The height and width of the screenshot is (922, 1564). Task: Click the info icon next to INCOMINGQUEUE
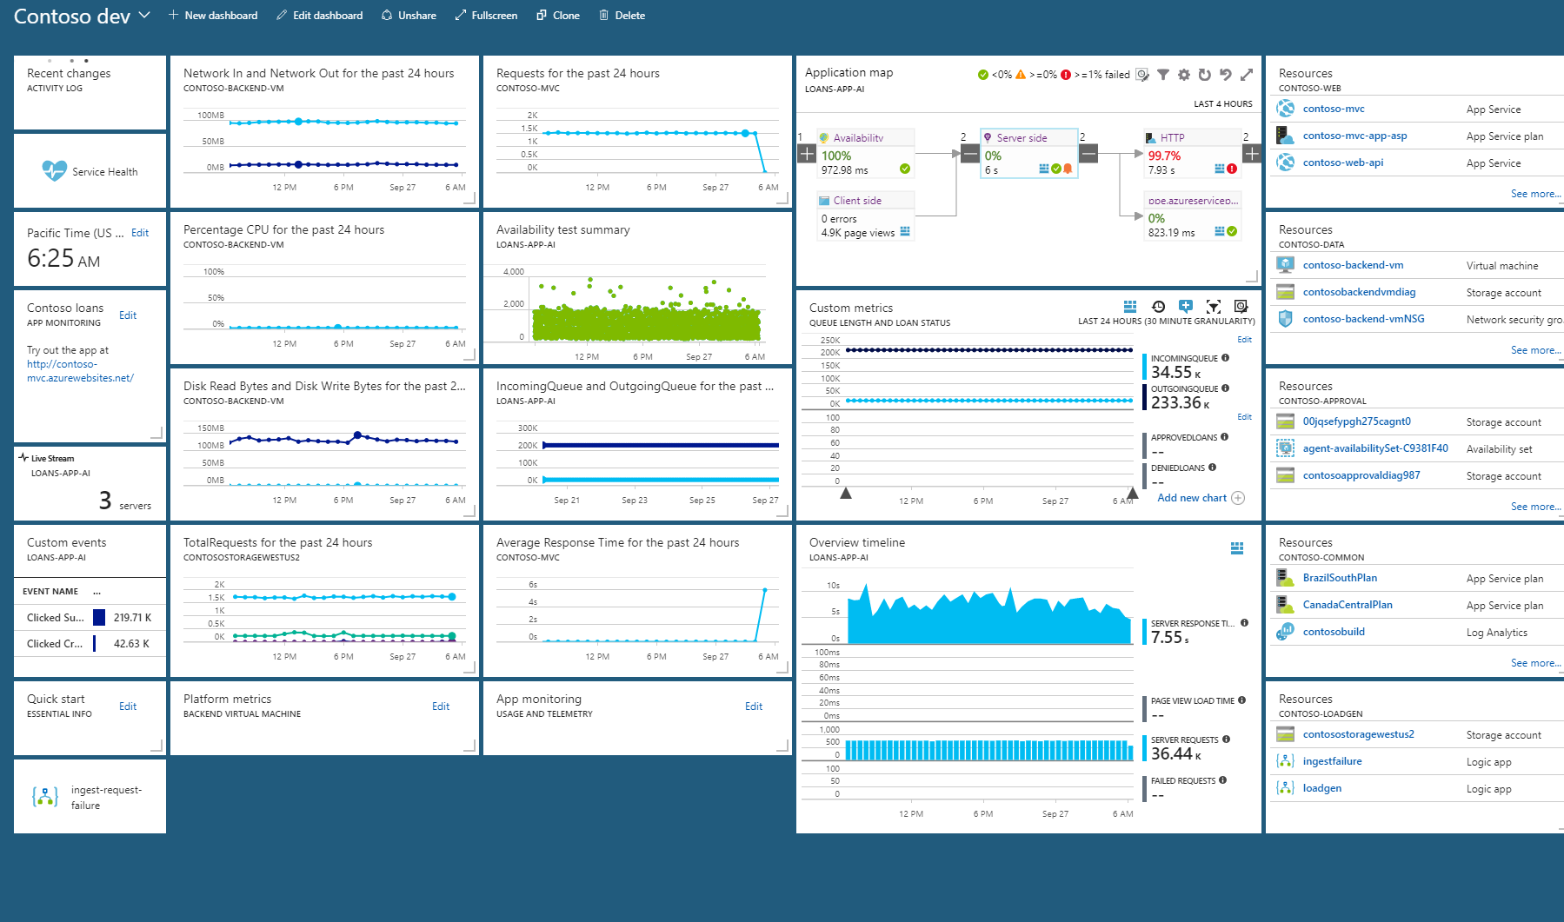point(1225,357)
